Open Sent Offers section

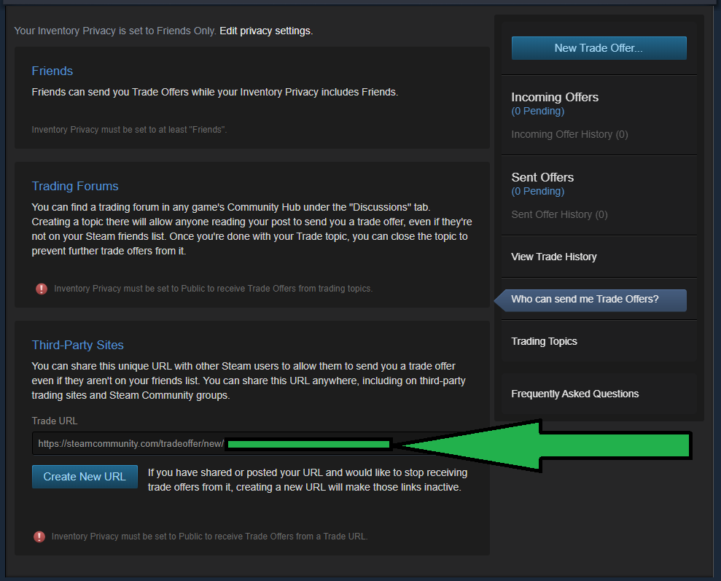[x=542, y=177]
